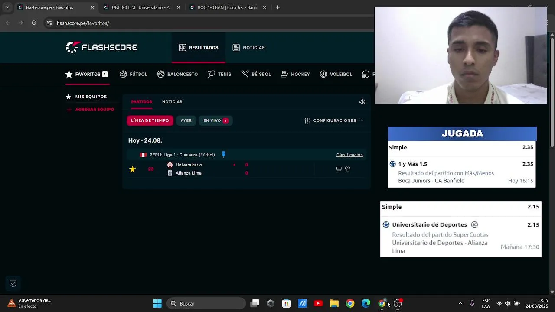Viewport: 555px width, 312px height.
Task: Toggle sound speaker icon
Action: 362,101
